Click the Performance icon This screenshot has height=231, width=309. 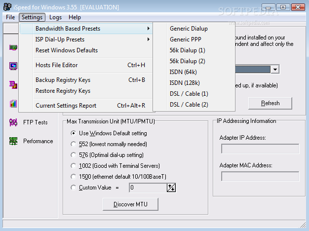click(13, 141)
